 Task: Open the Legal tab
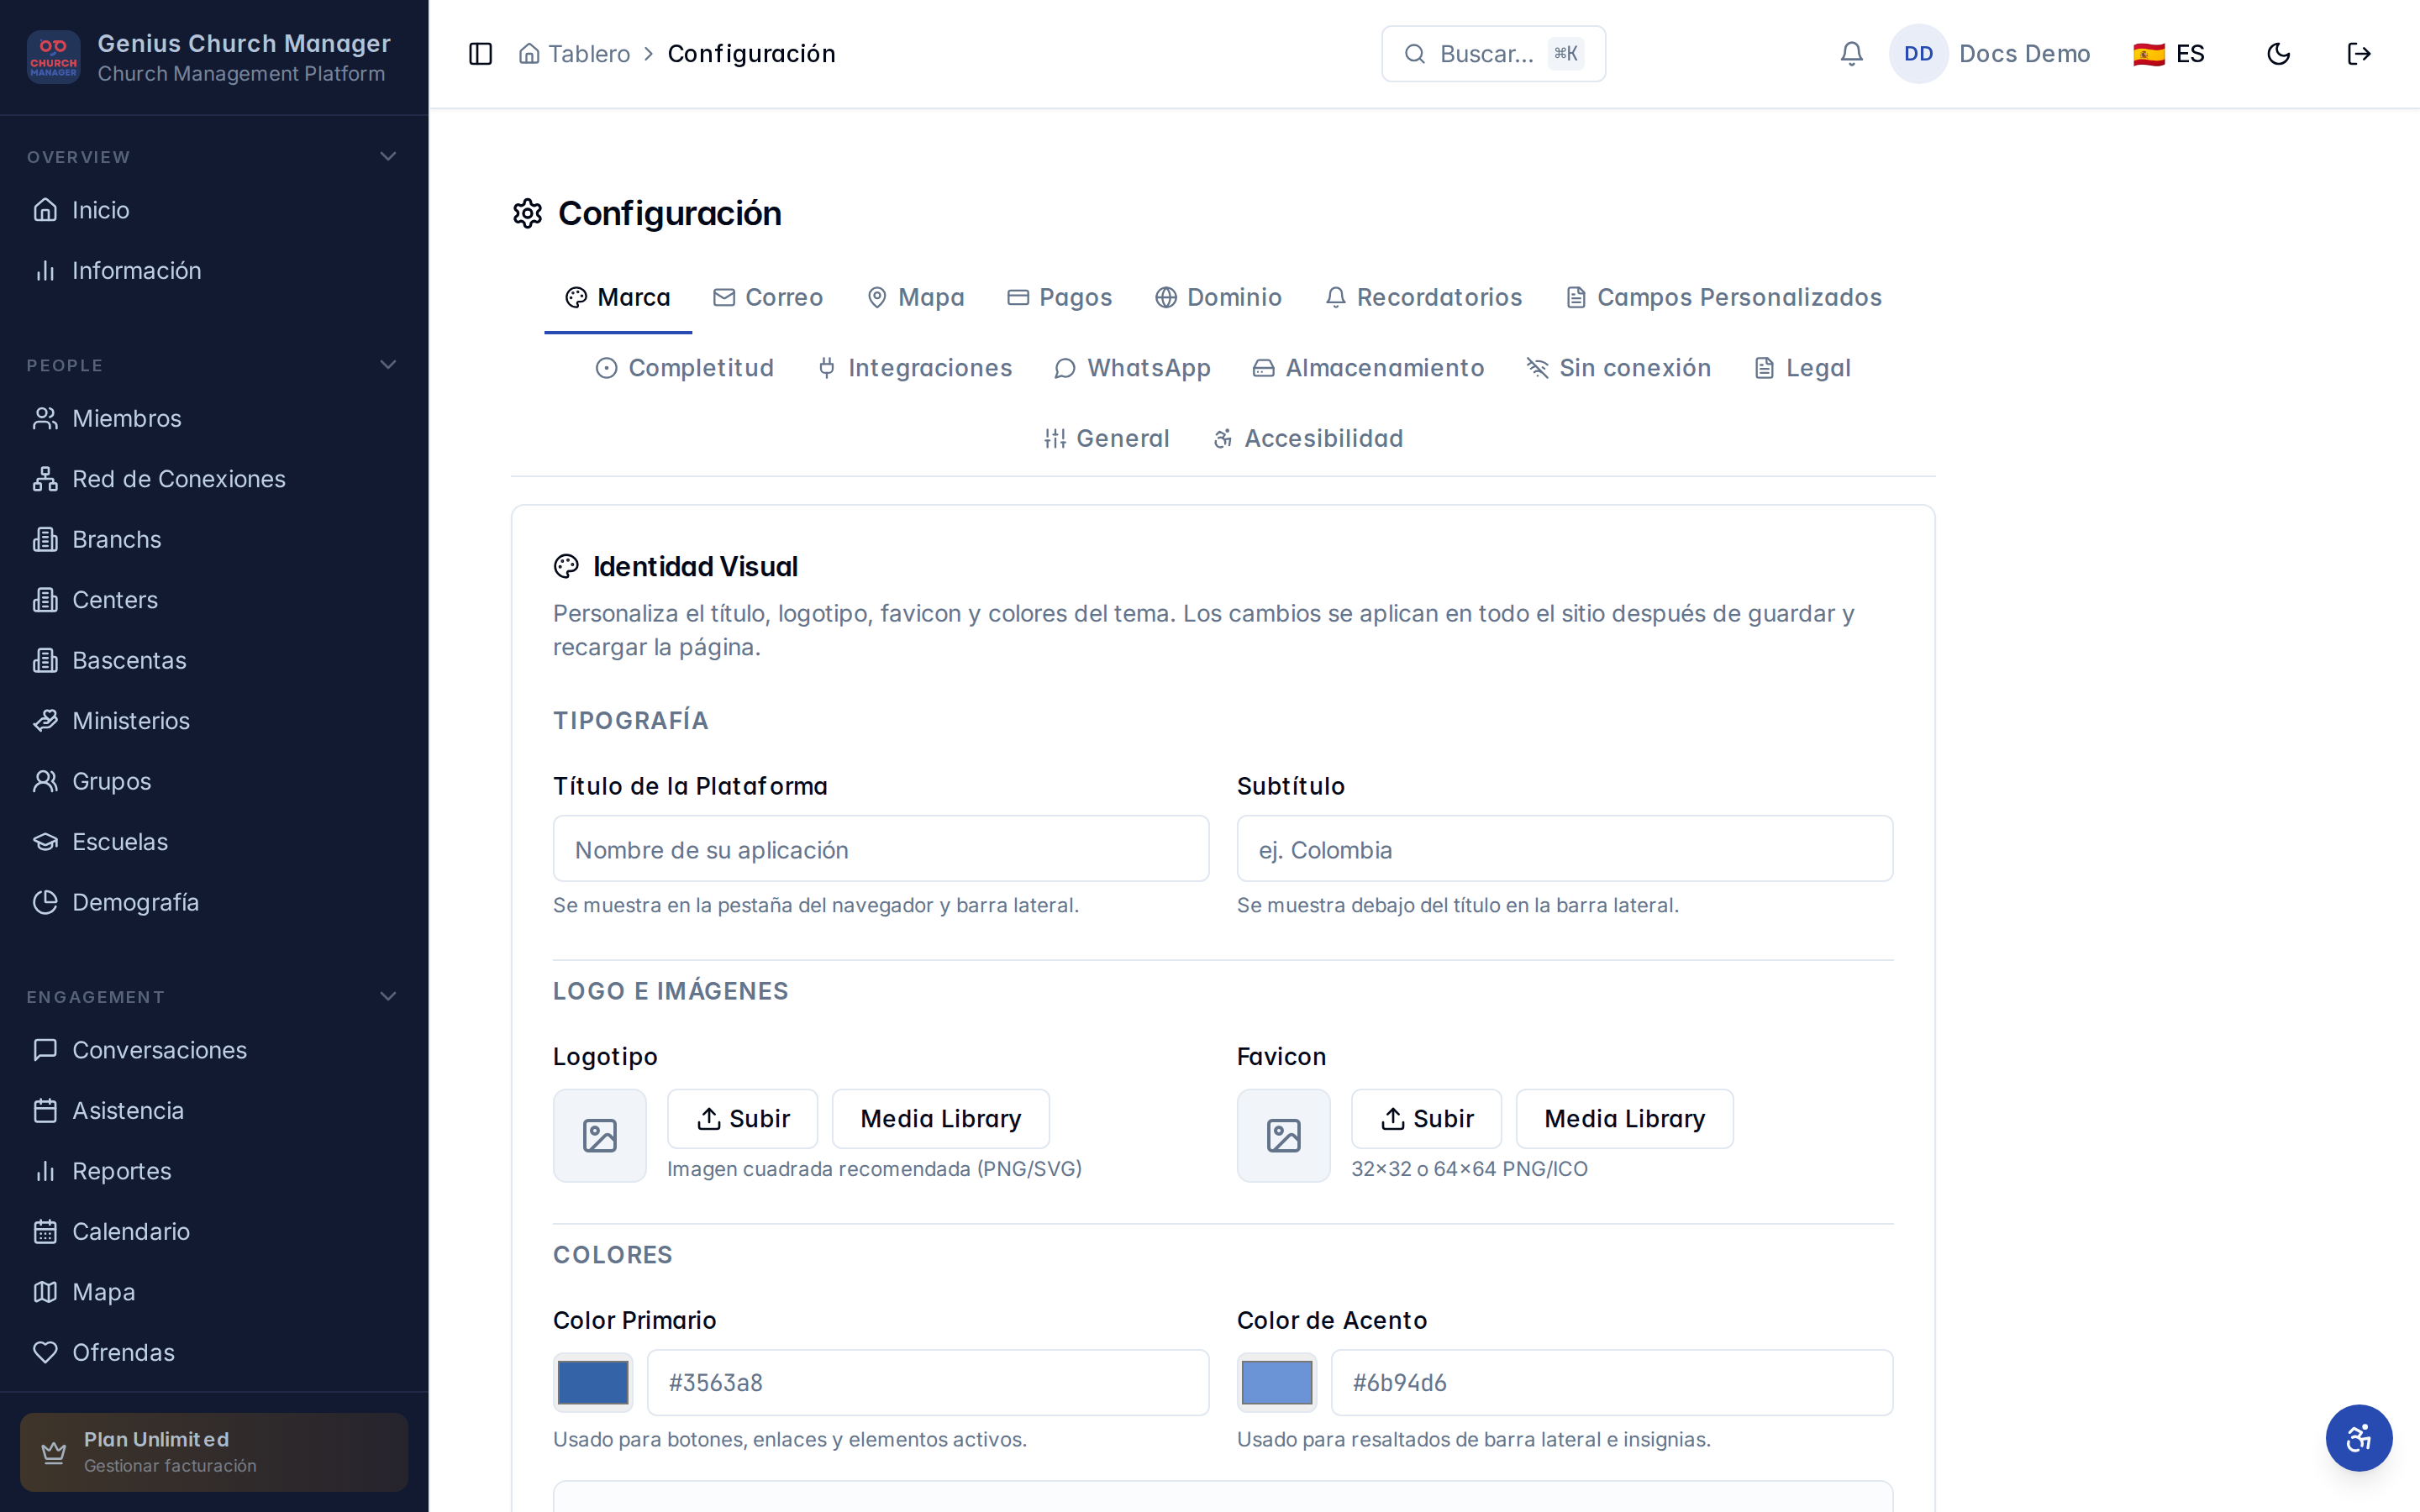point(1802,368)
